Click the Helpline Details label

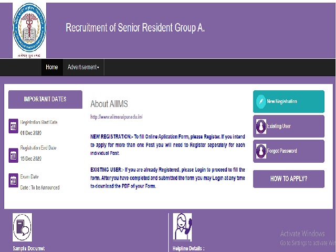tap(188, 248)
